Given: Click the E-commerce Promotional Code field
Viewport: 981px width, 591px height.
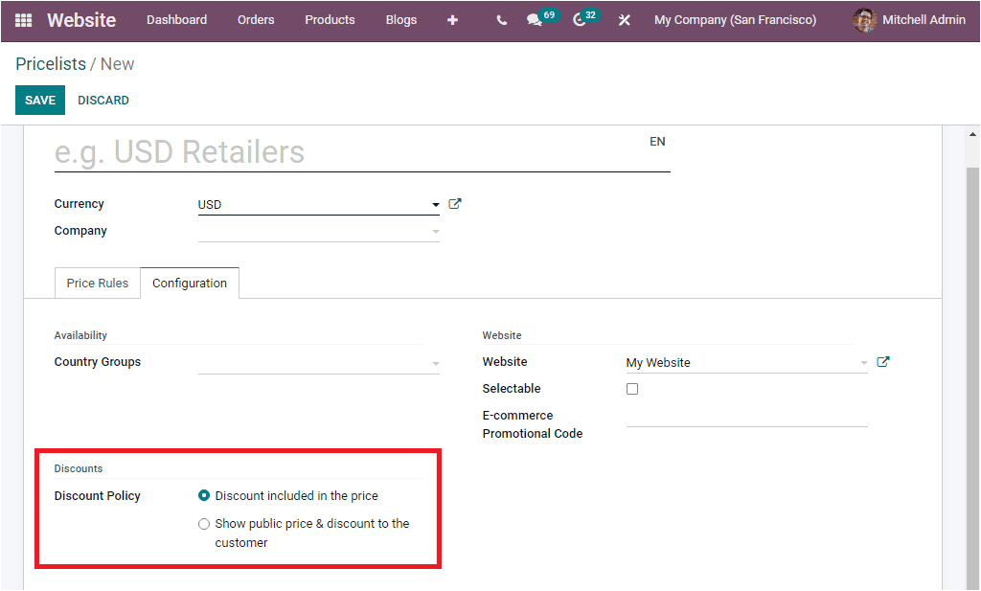Looking at the screenshot, I should pos(746,425).
